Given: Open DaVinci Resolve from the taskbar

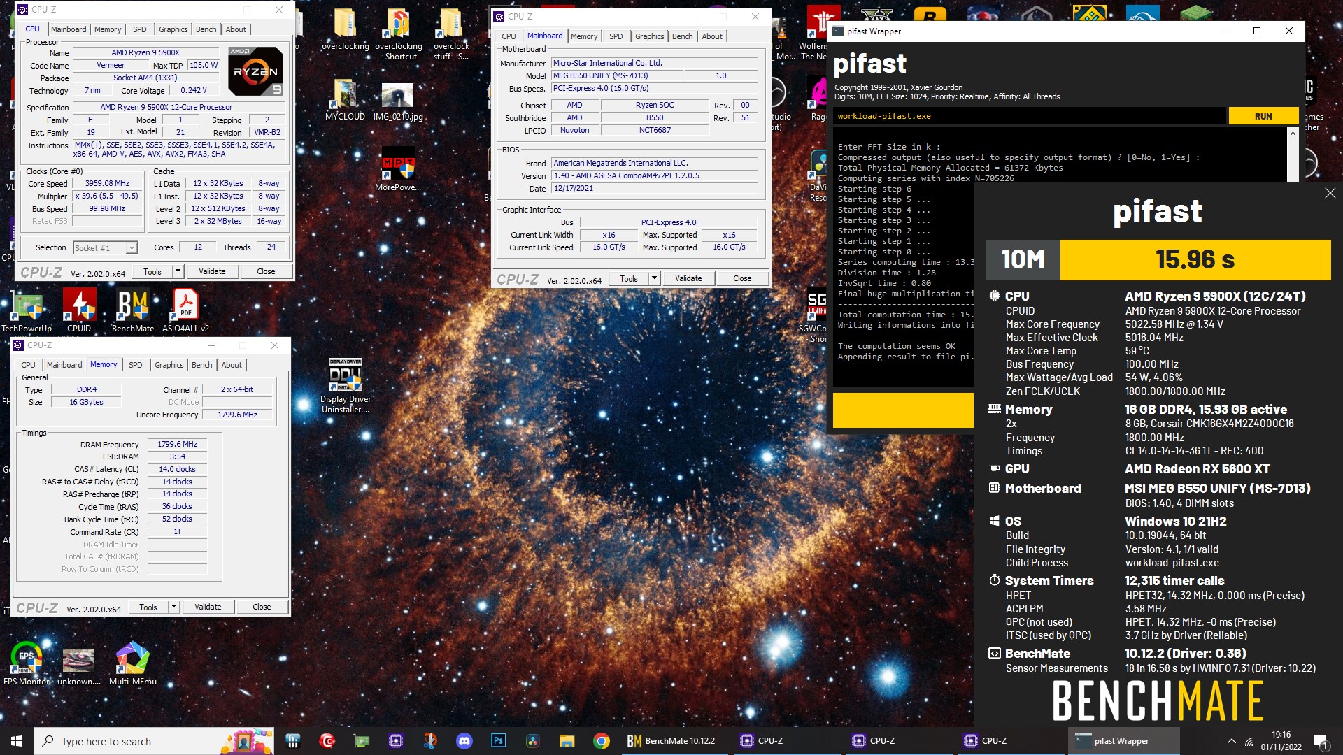Looking at the screenshot, I should pyautogui.click(x=533, y=741).
